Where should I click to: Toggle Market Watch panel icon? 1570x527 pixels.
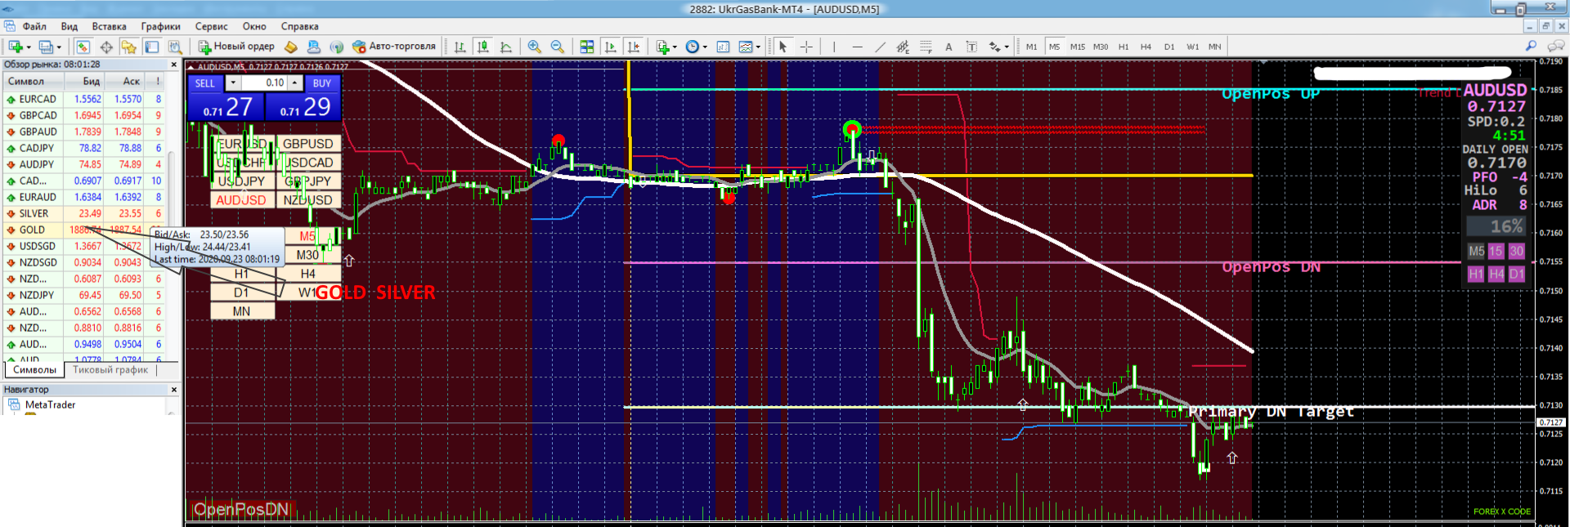point(83,47)
